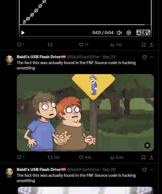This screenshot has height=194, width=162.
Task: View analytics showing 1.1K views
Action: 116,45
